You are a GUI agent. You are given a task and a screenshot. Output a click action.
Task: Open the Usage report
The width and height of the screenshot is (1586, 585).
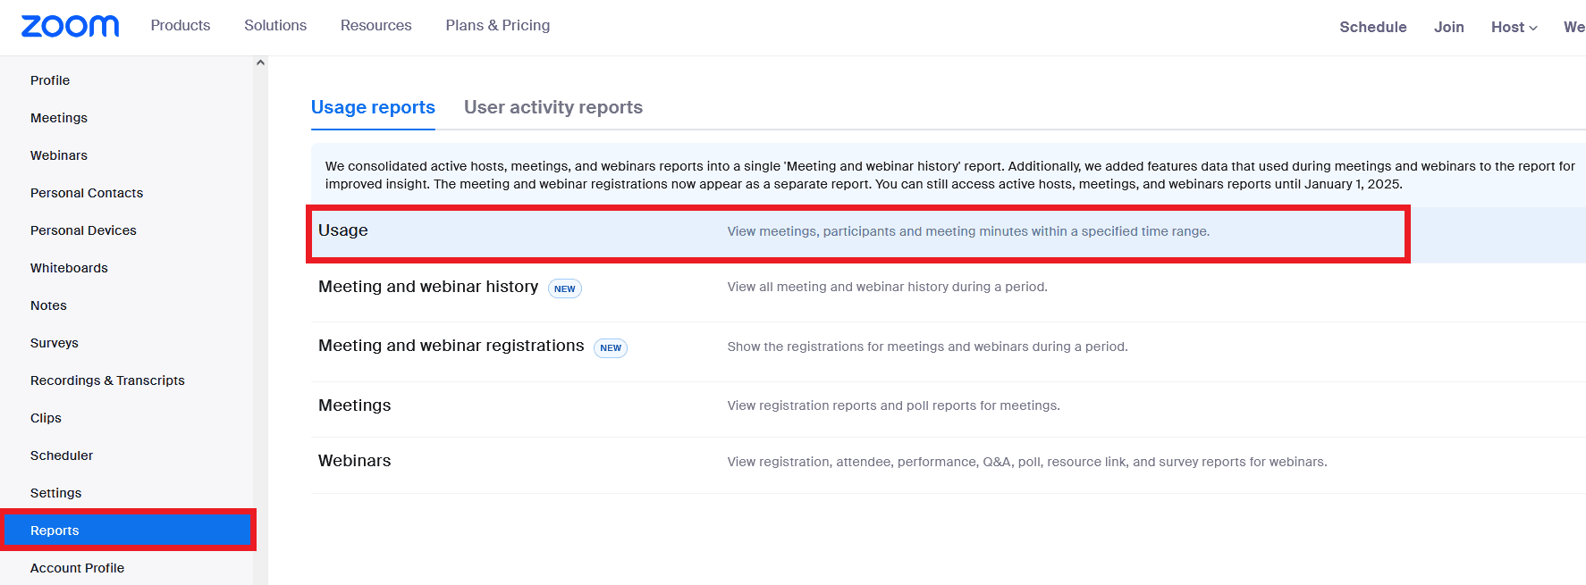pos(343,230)
